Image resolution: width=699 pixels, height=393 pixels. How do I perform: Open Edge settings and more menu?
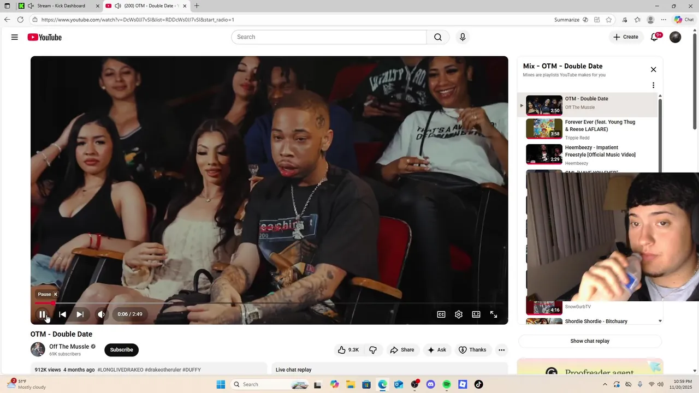(x=664, y=20)
